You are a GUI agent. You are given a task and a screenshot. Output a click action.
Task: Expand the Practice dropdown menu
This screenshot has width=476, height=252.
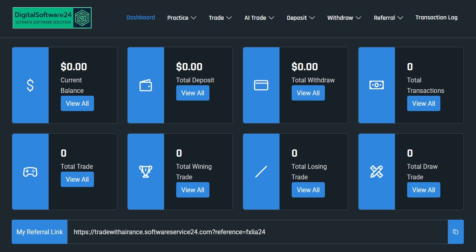click(x=181, y=18)
